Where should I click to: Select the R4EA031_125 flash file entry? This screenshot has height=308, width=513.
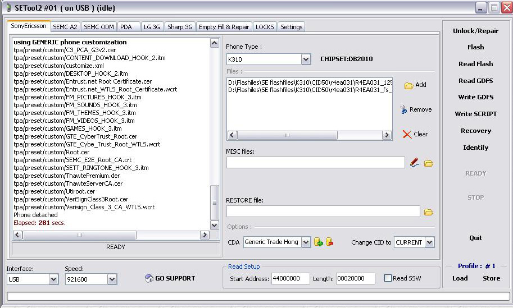310,82
